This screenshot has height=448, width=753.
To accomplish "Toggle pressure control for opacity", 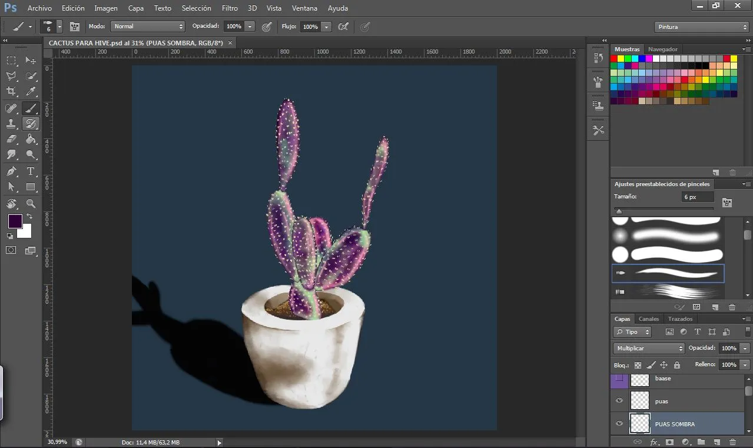I will tap(267, 26).
